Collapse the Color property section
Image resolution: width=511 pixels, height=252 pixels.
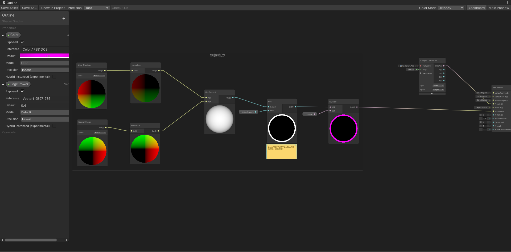click(x=3, y=35)
